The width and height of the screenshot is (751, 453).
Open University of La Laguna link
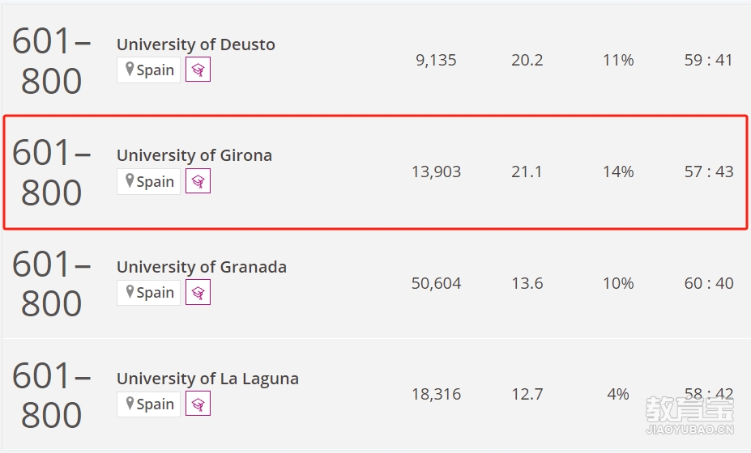click(x=208, y=379)
